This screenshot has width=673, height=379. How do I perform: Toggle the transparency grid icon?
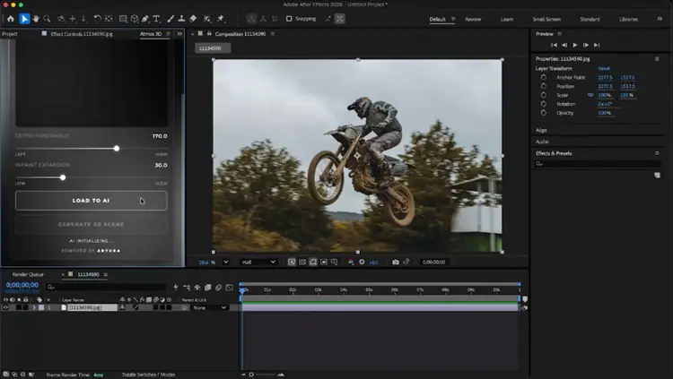click(302, 262)
